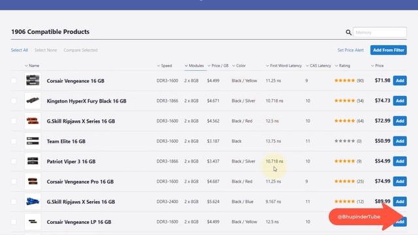
Task: Open G.Skill Ripjaws X Series DDR3-2400 name
Action: tap(81, 202)
